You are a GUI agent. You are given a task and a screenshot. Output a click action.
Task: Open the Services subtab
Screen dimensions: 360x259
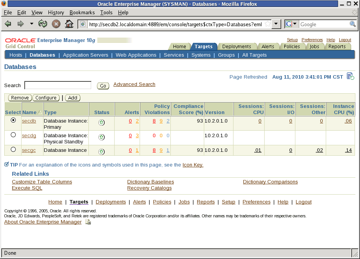pyautogui.click(x=174, y=55)
